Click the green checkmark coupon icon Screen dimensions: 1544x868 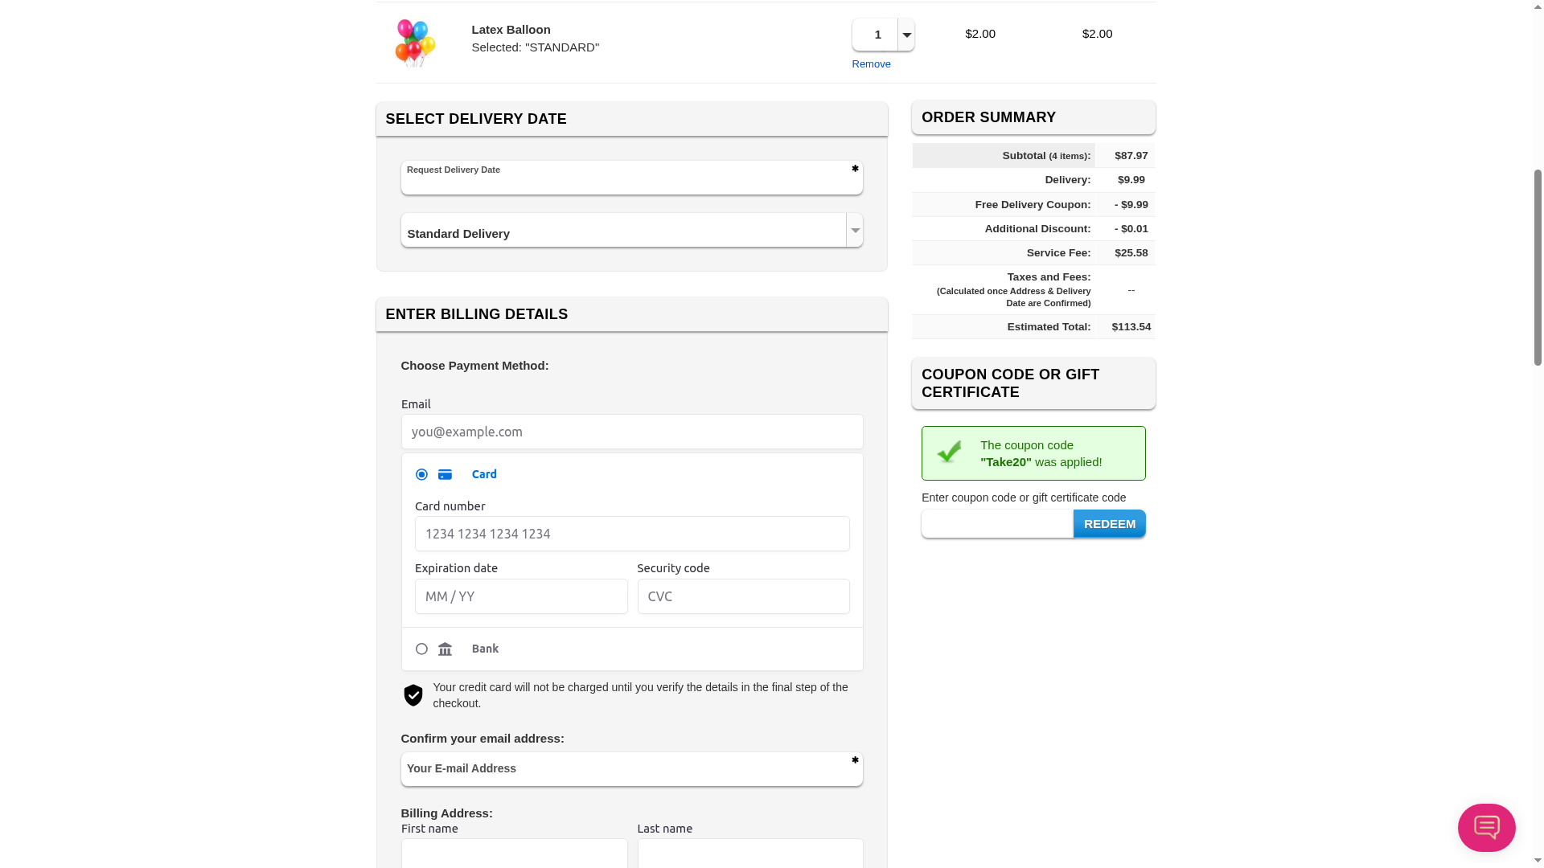pyautogui.click(x=950, y=452)
